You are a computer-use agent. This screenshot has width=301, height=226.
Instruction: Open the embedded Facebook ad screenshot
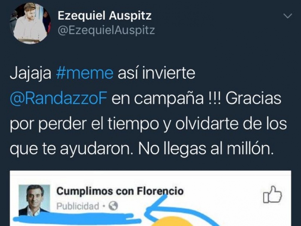(150, 198)
